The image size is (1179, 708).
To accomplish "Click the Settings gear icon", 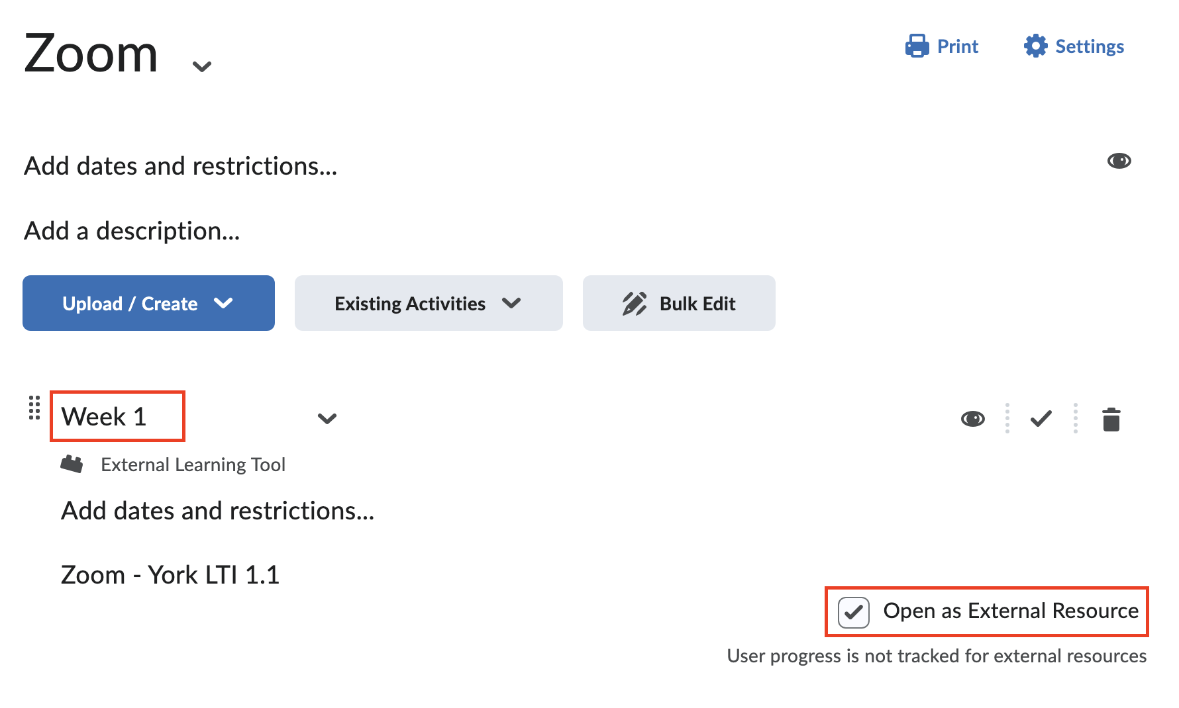I will click(1035, 46).
